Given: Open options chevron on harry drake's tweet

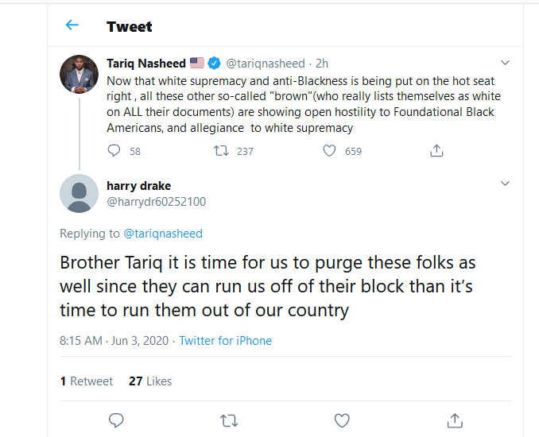Looking at the screenshot, I should [505, 183].
